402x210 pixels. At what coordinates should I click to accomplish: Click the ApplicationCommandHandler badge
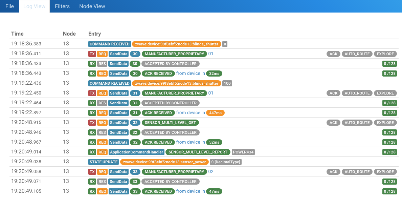(x=136, y=152)
